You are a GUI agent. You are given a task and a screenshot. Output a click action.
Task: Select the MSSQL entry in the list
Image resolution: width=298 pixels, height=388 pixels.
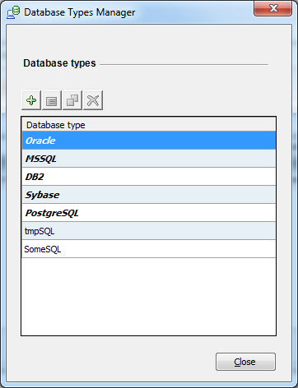point(149,159)
